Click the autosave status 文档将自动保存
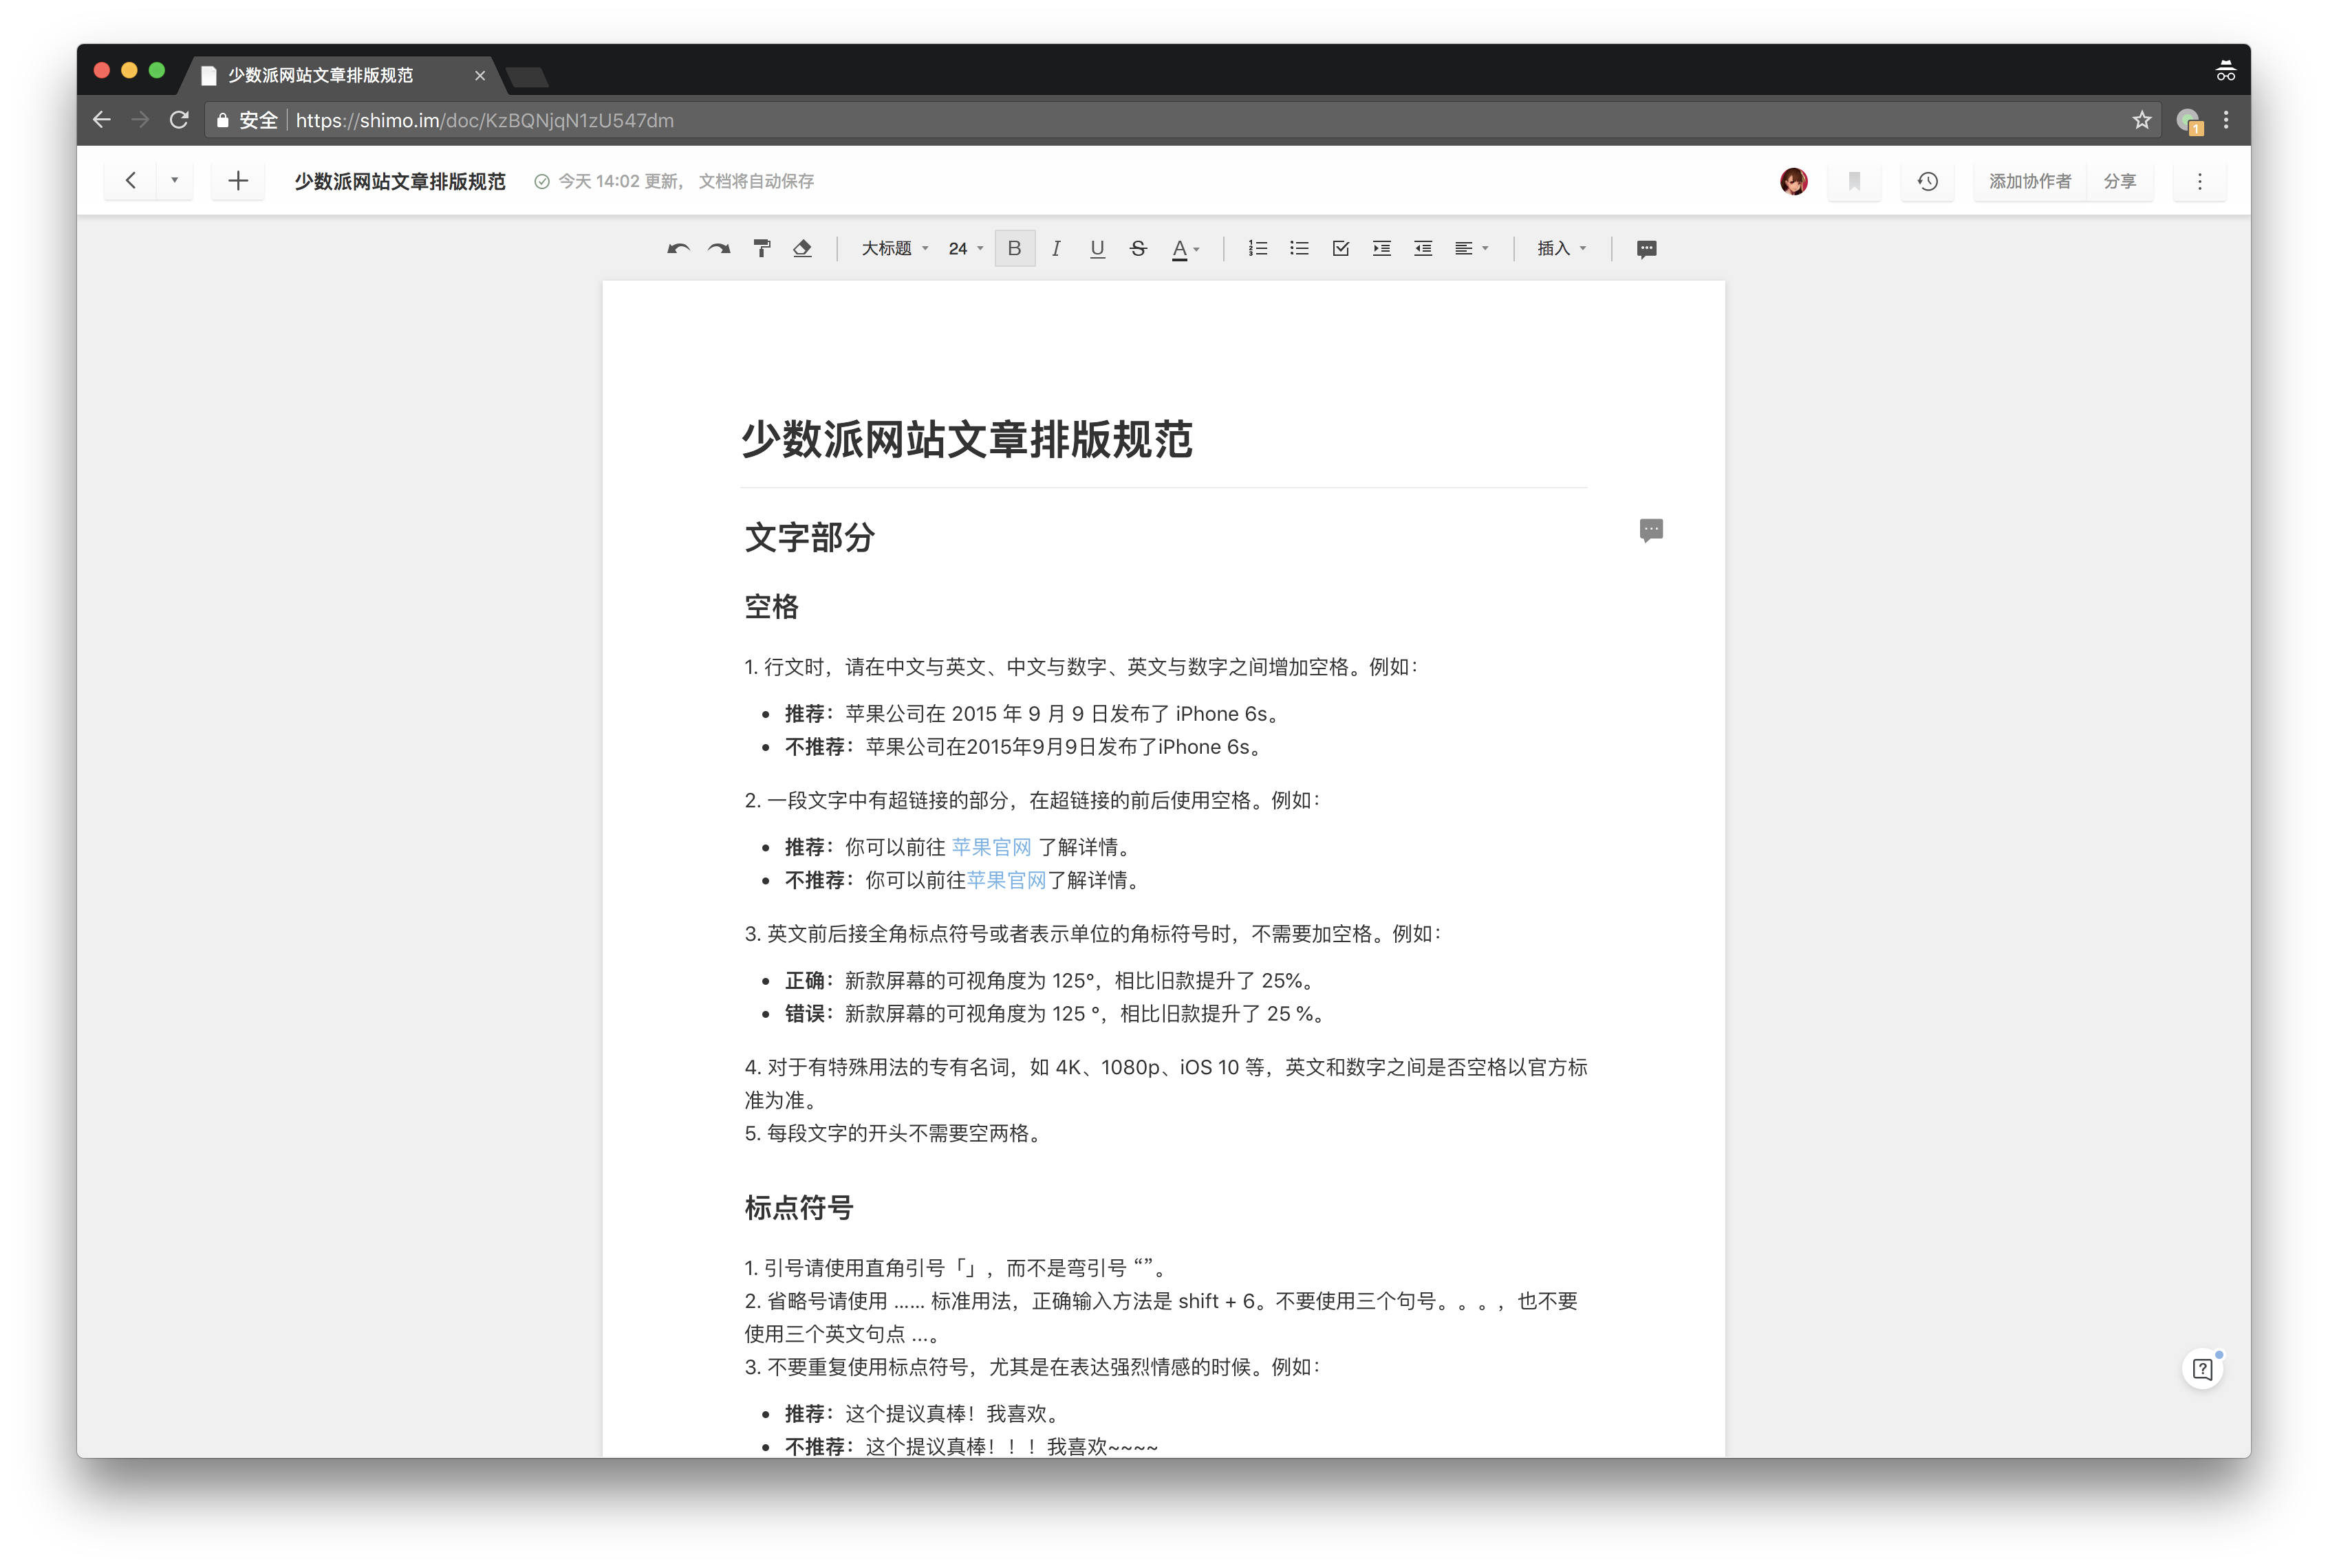The height and width of the screenshot is (1568, 2328). click(x=755, y=181)
